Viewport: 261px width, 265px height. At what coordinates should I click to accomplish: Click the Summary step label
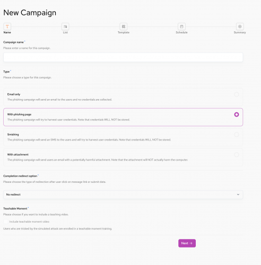(240, 32)
